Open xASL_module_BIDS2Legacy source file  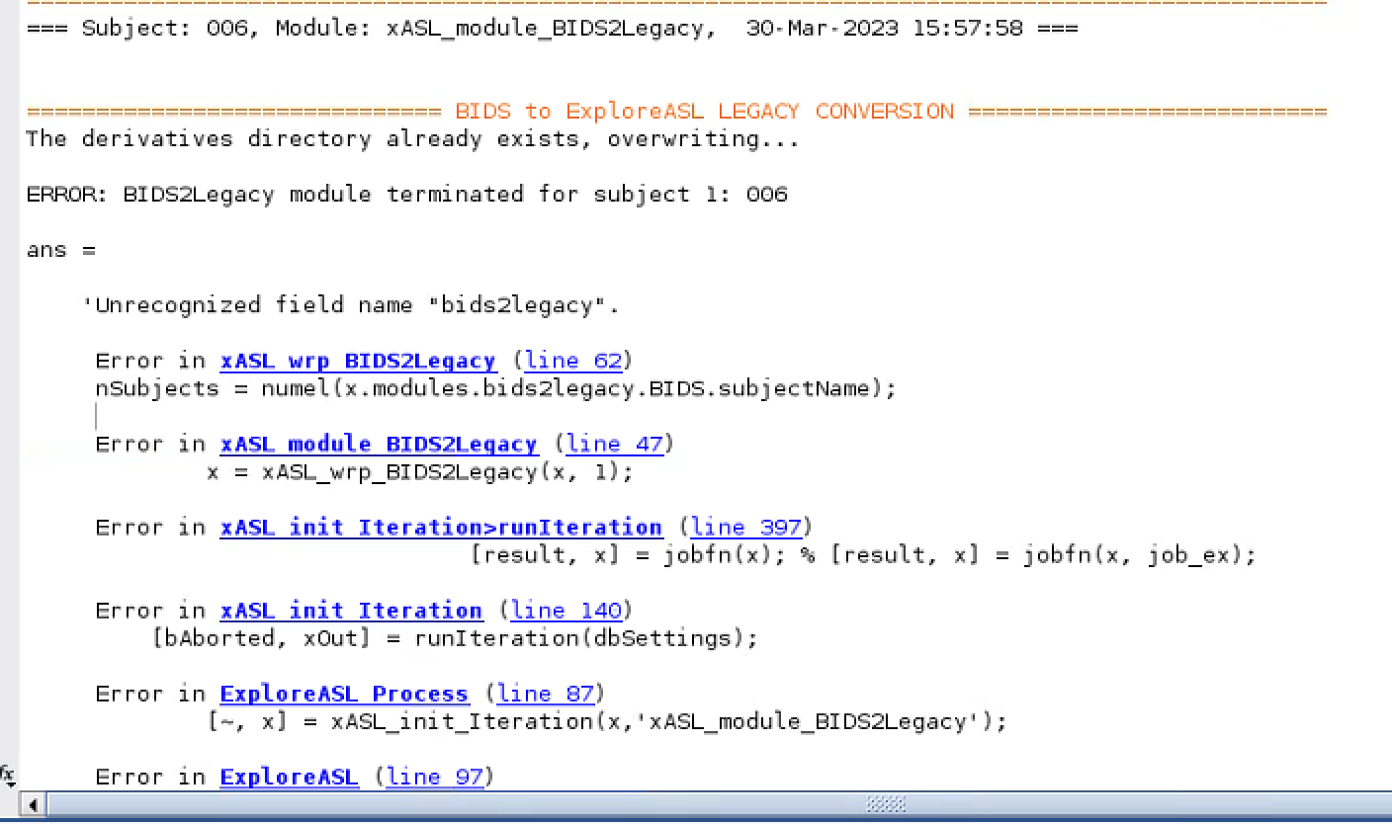click(378, 444)
